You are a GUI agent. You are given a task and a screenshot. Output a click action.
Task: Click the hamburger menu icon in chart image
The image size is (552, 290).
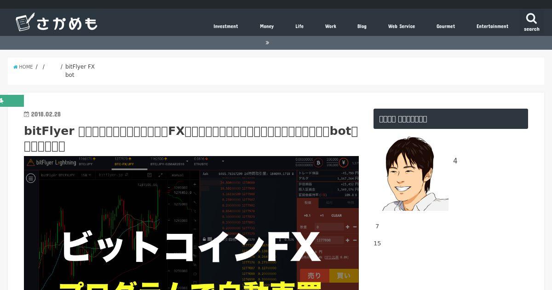click(x=31, y=178)
